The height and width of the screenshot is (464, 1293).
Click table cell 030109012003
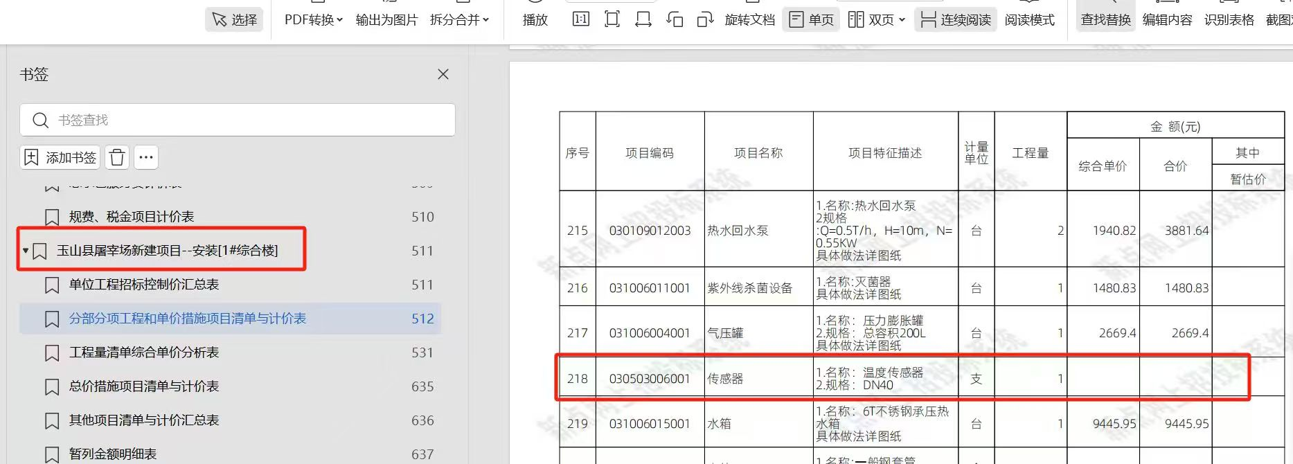(x=650, y=231)
